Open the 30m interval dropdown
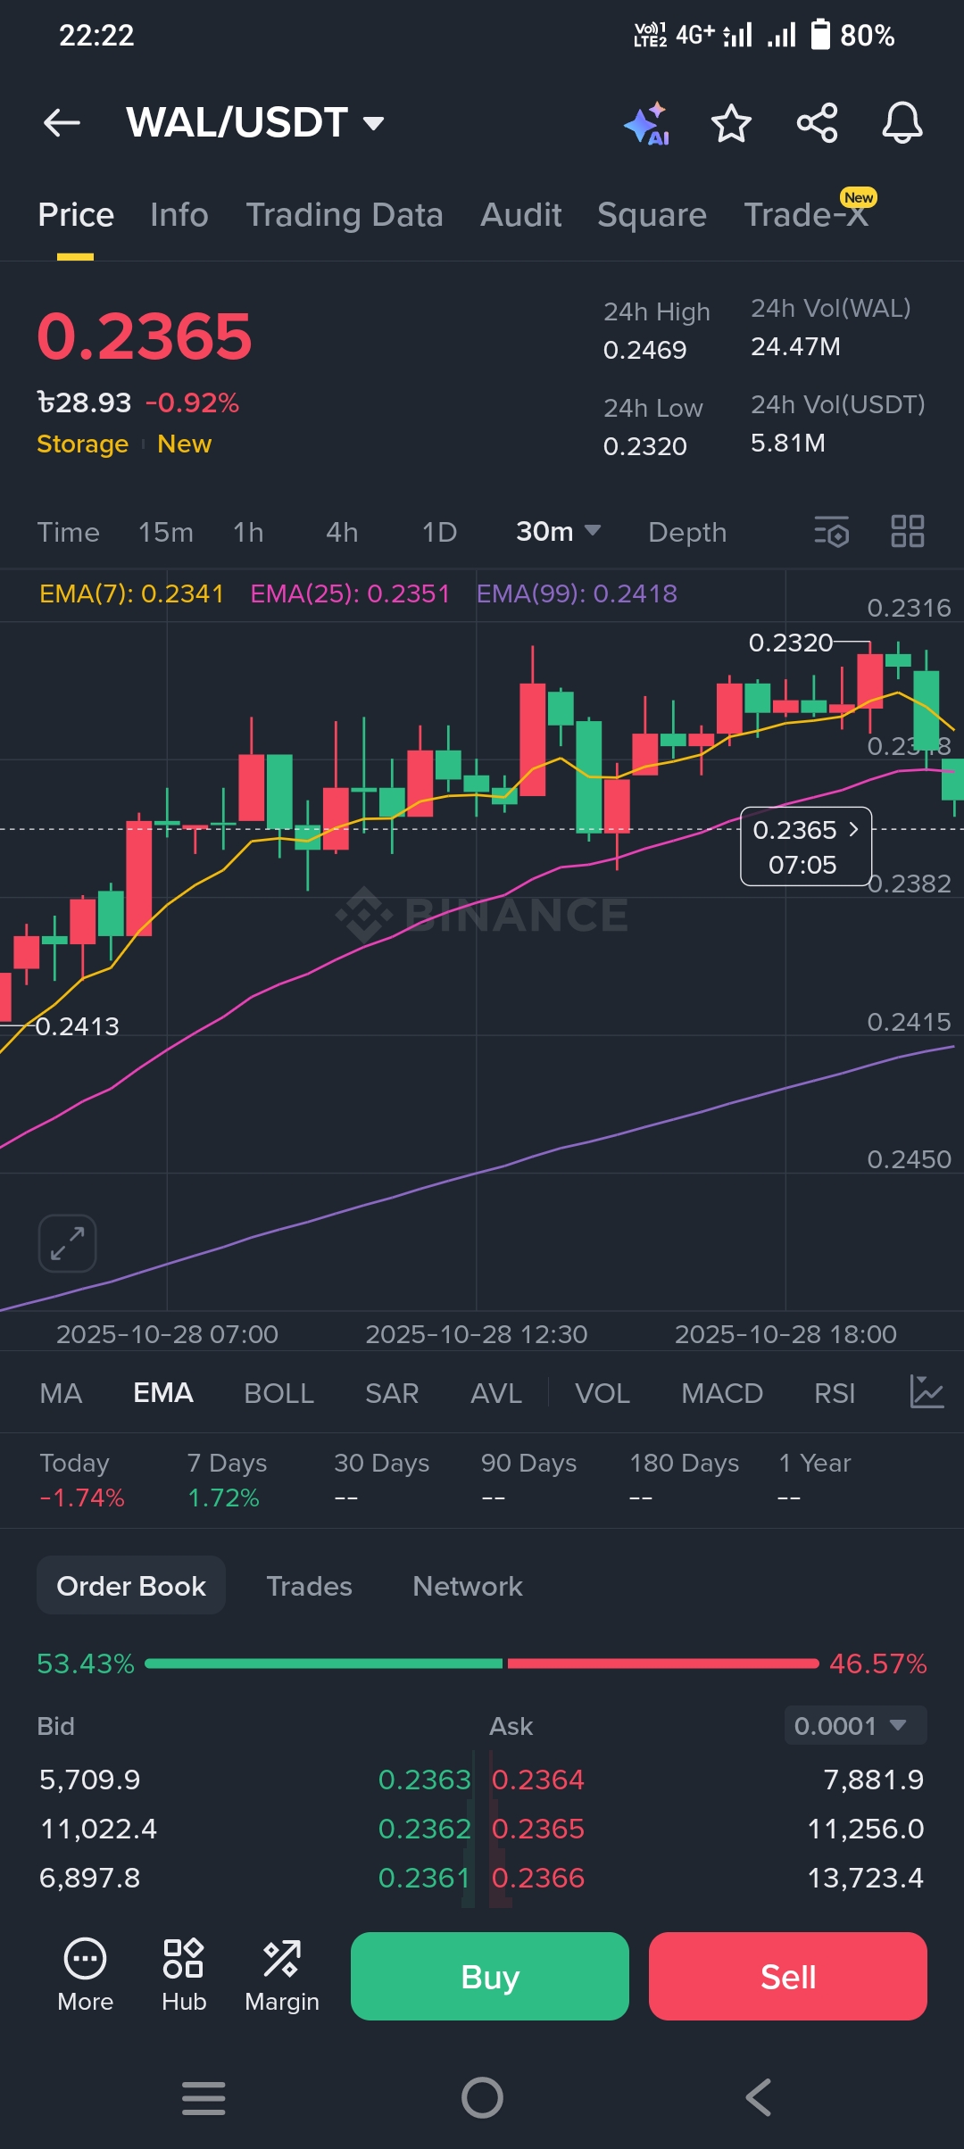Screen dimensions: 964x2149 (558, 532)
